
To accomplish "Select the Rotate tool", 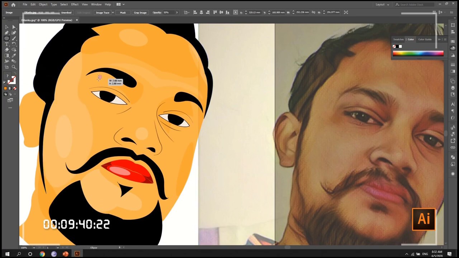I will click(14, 44).
